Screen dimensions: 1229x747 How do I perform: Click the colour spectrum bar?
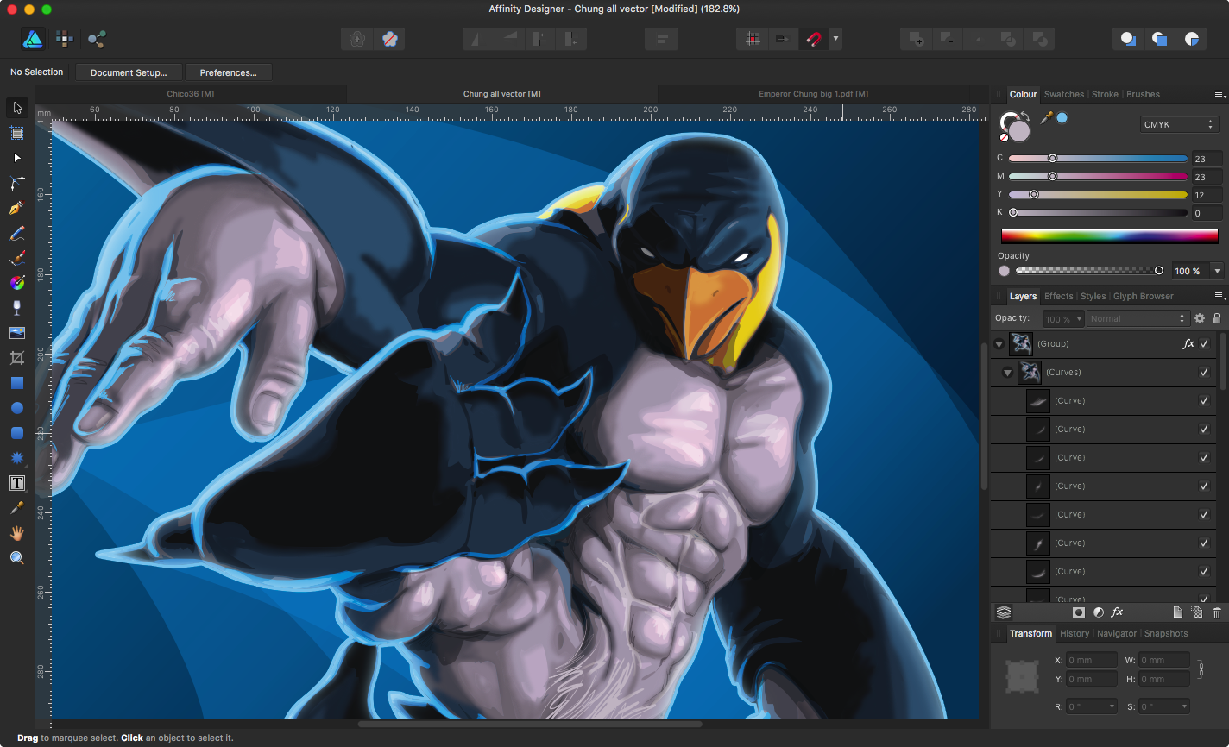(x=1109, y=235)
